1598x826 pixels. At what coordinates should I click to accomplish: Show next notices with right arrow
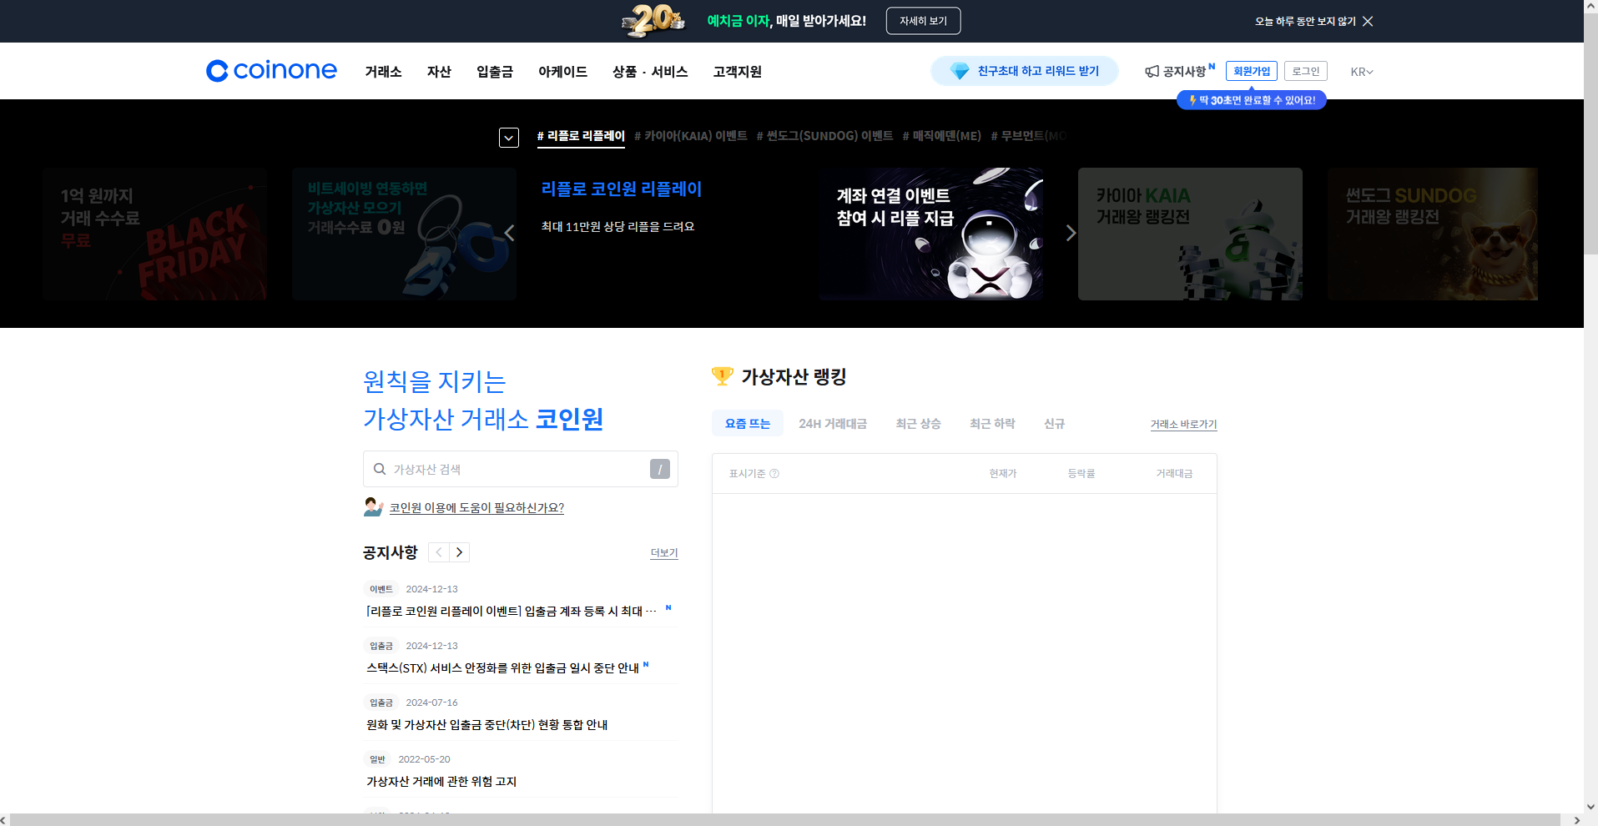(459, 552)
